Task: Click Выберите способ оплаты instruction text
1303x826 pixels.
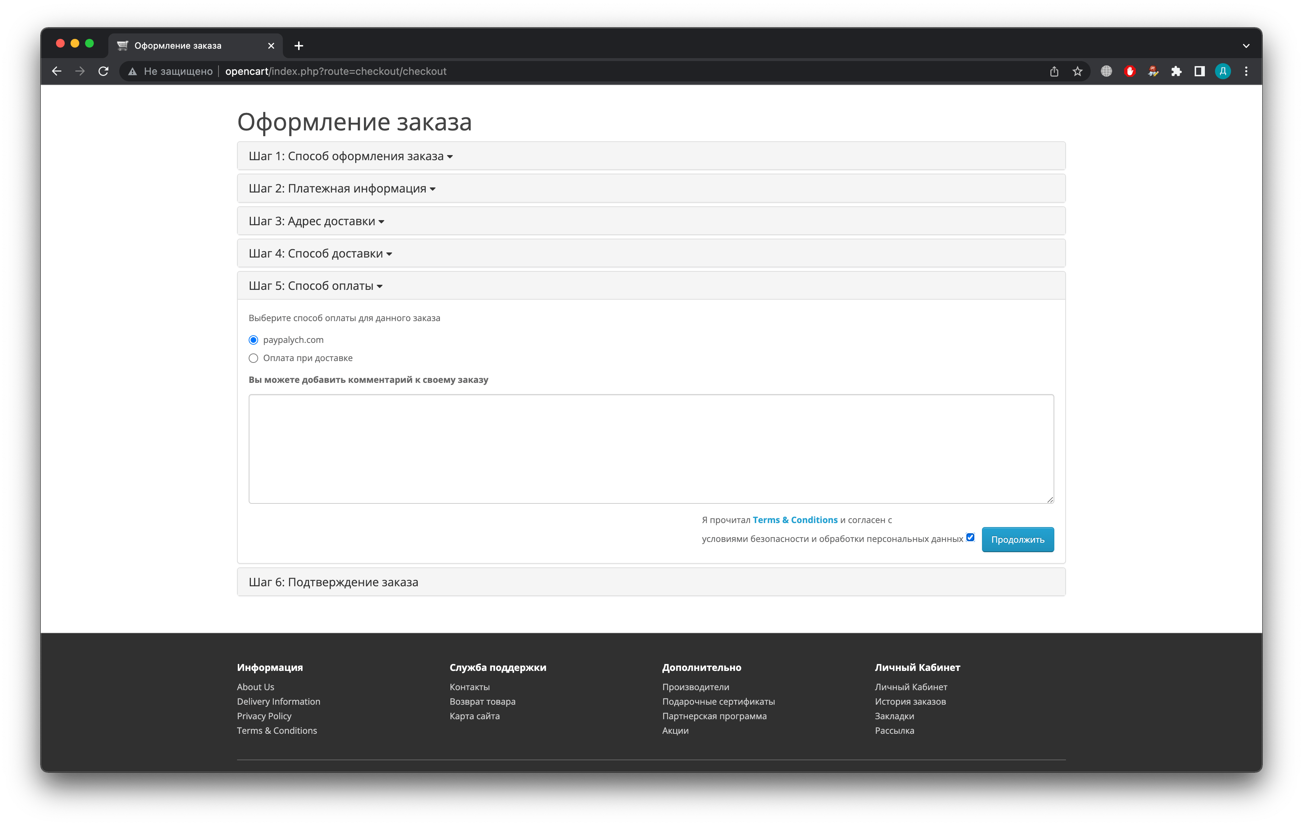Action: pyautogui.click(x=344, y=319)
